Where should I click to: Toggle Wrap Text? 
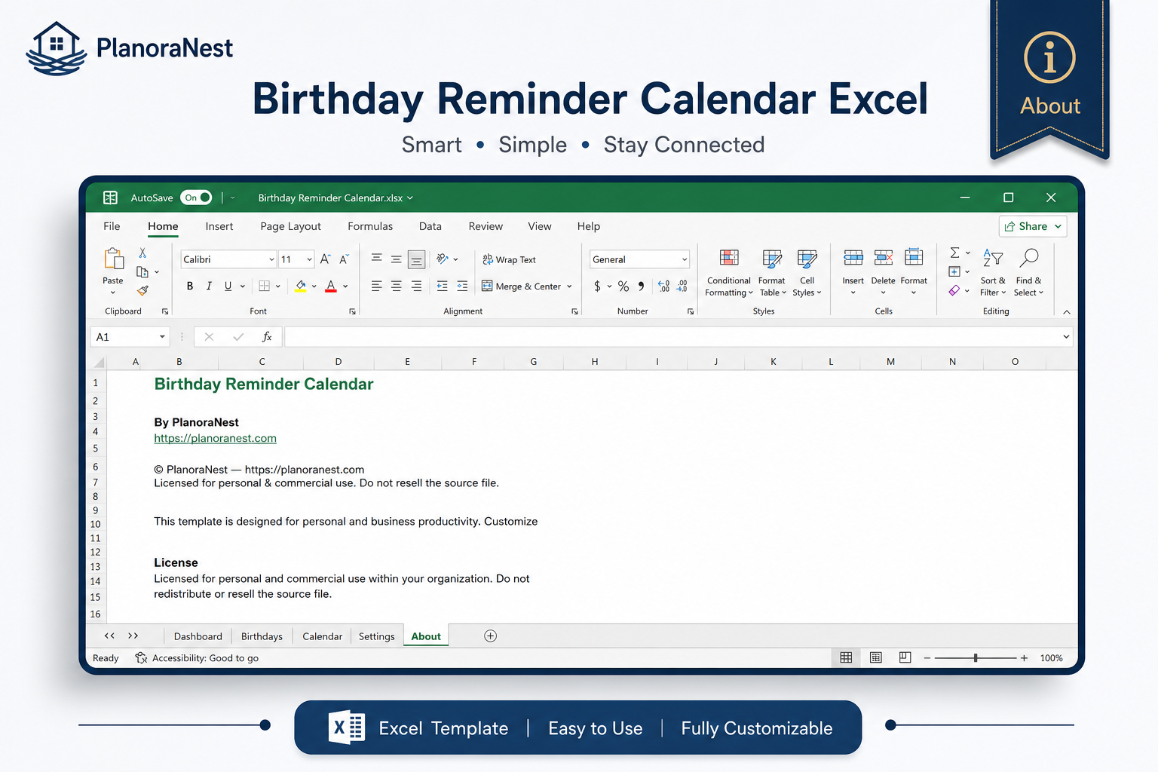click(x=509, y=259)
